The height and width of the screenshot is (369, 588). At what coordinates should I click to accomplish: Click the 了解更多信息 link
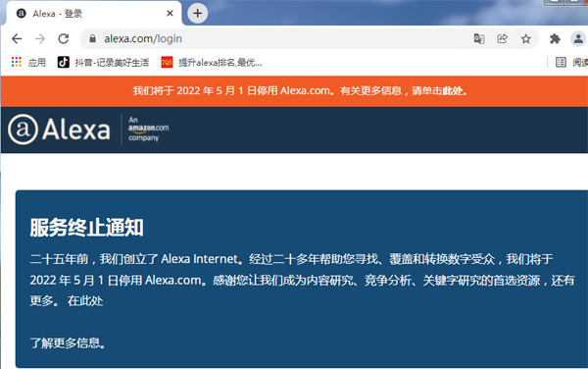pos(68,343)
